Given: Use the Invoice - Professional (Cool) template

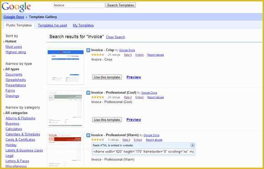Looking at the screenshot, I should (x=107, y=120).
